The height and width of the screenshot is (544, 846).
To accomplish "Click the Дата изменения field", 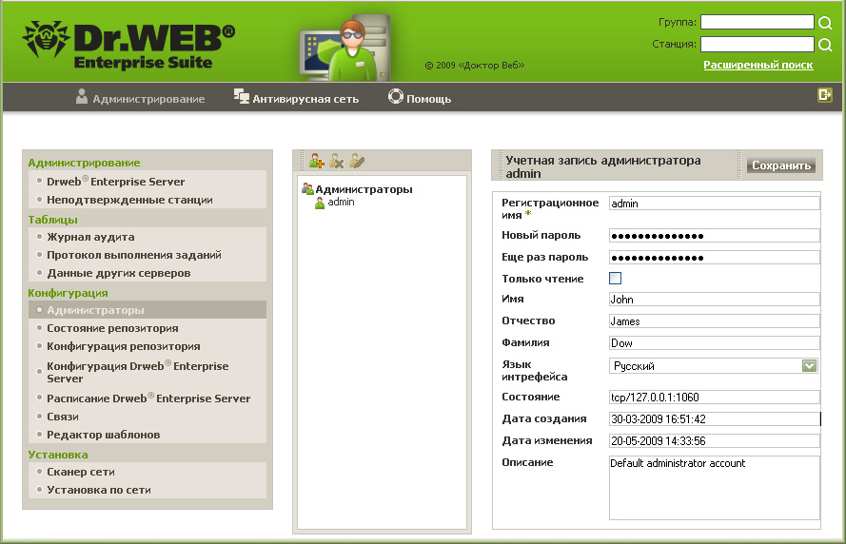I will (715, 441).
